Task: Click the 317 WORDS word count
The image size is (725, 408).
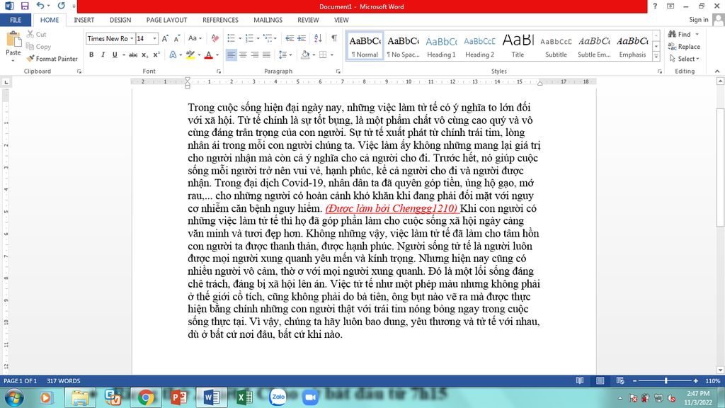Action: pos(63,380)
